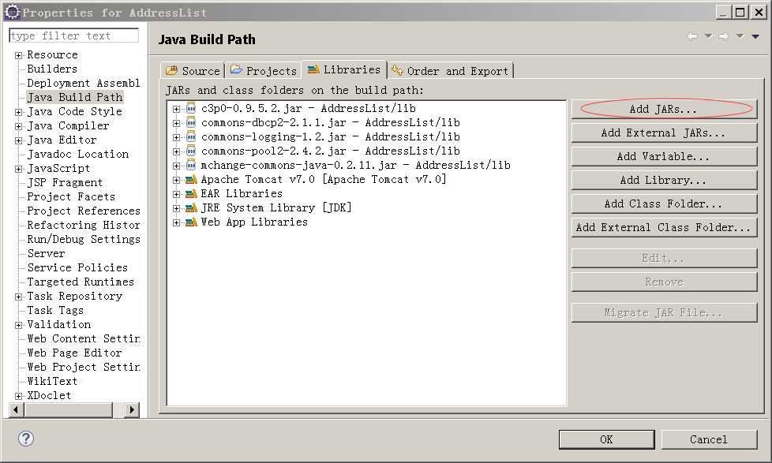Expand the Java Compiler node
Screen dimensions: 772x463
[x=18, y=126]
